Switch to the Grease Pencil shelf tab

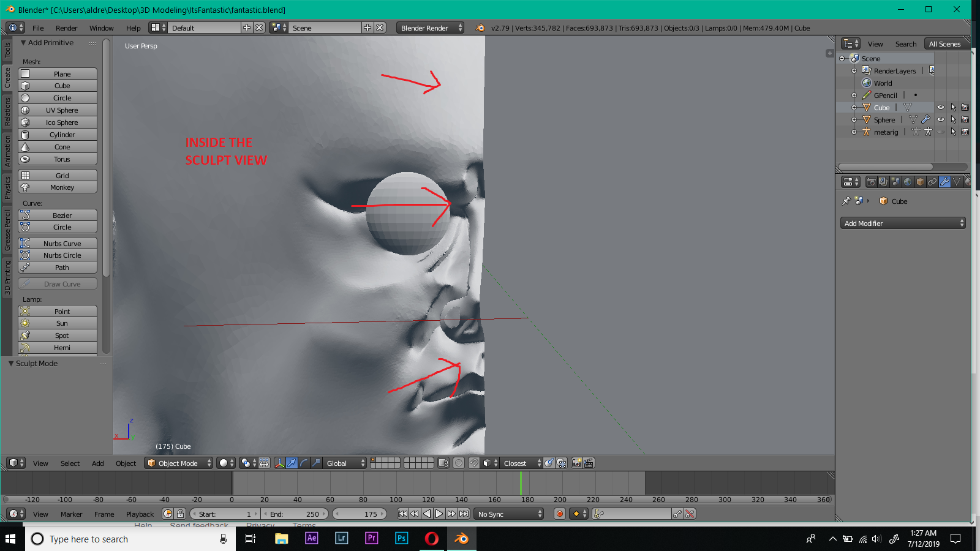tap(7, 230)
